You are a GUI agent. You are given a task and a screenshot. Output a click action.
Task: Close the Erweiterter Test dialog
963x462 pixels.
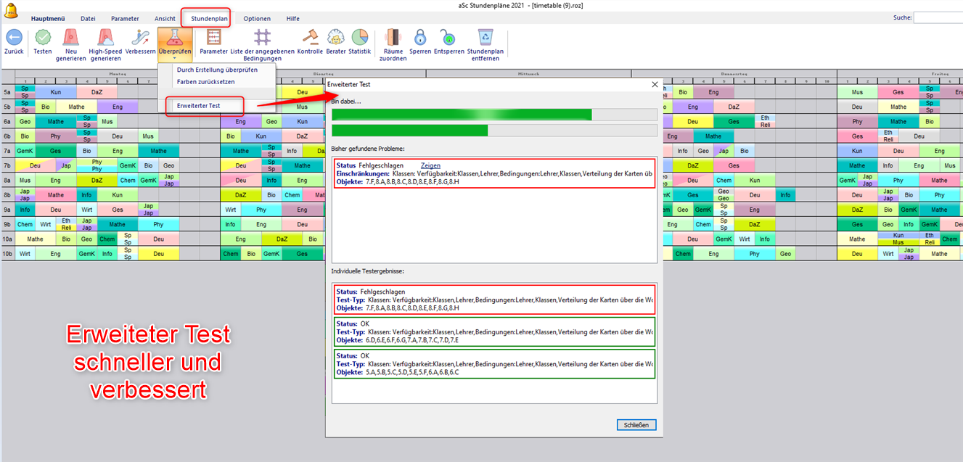[x=655, y=85]
